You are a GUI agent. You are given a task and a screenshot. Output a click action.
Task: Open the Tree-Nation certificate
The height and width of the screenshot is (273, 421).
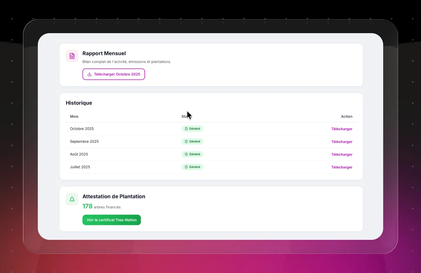111,220
